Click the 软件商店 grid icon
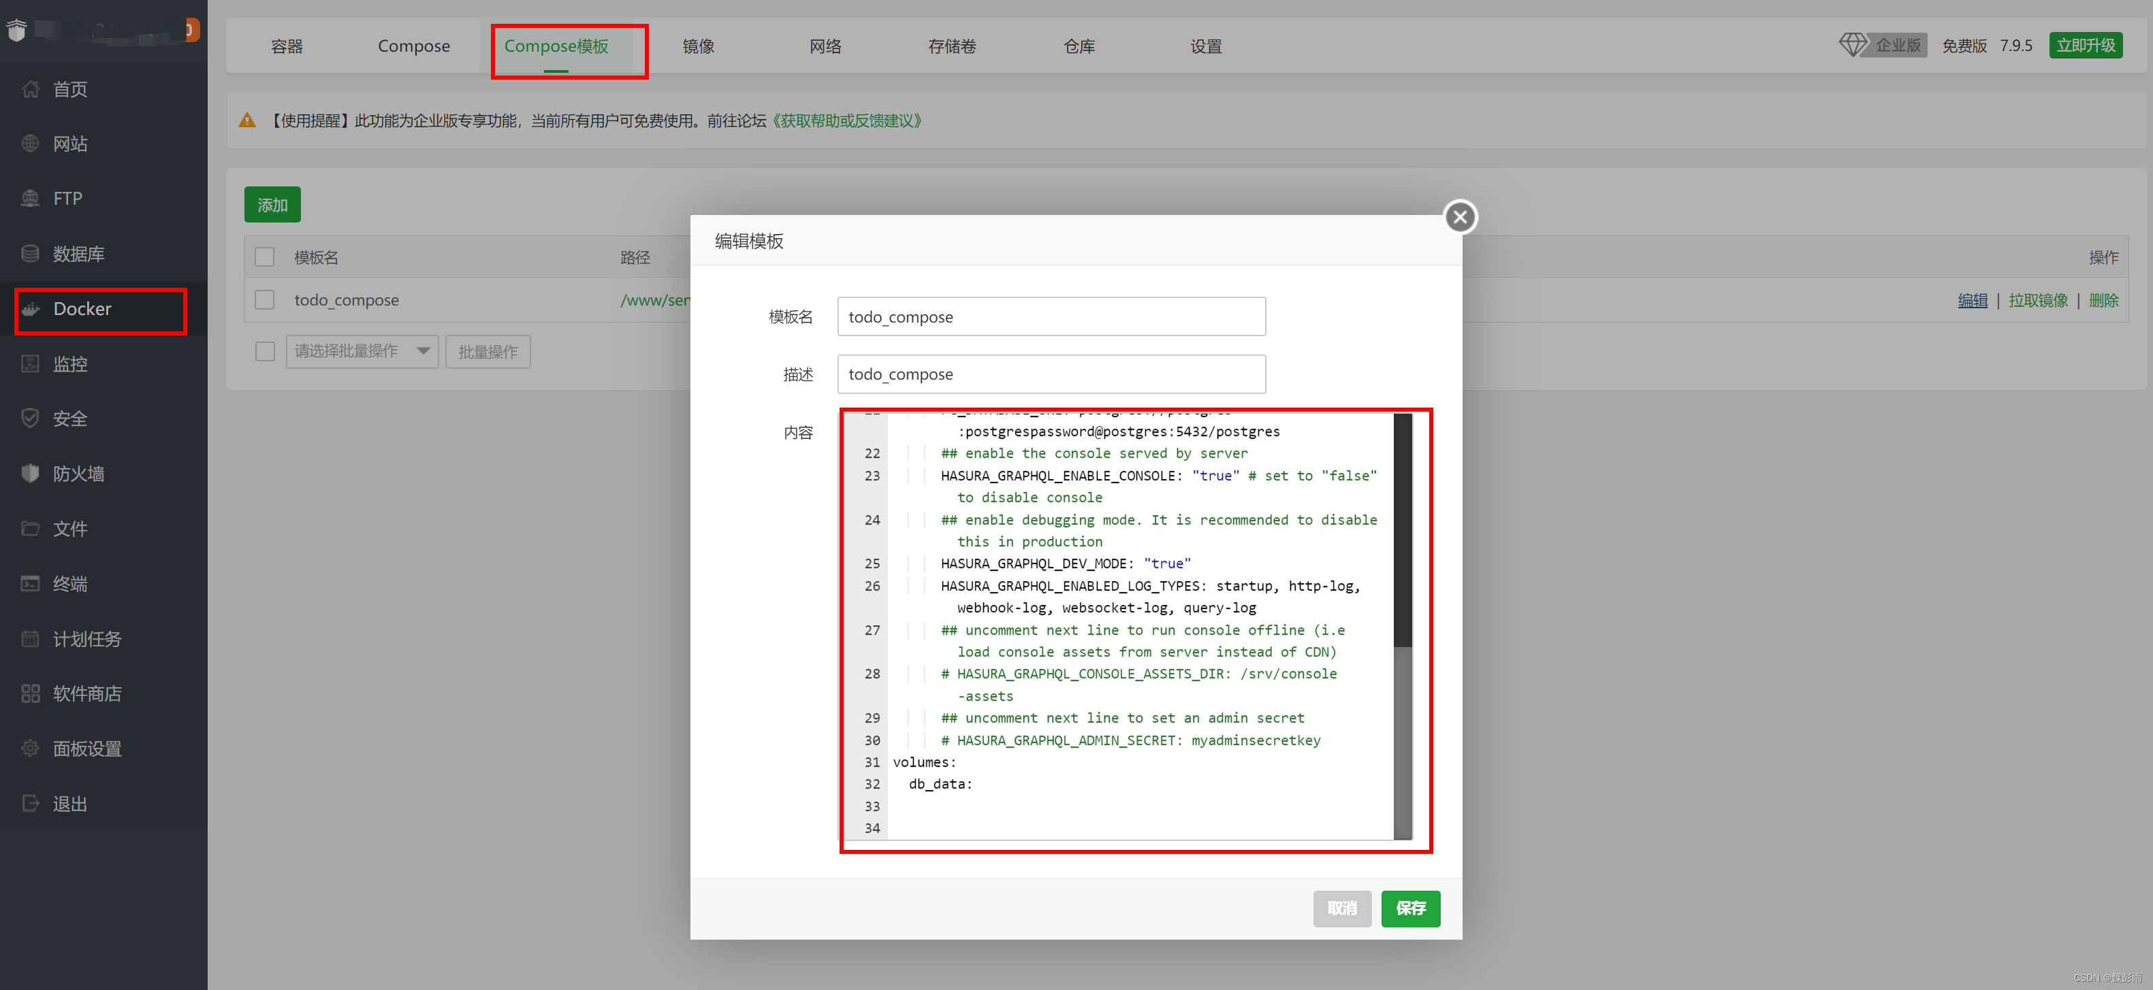This screenshot has height=990, width=2153. (x=30, y=693)
